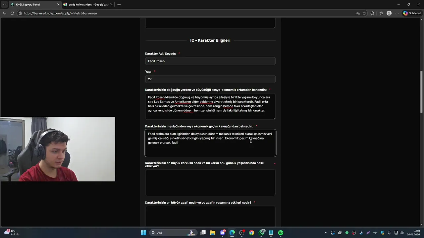Open Discord from the taskbar
This screenshot has height=238, width=424.
(x=222, y=233)
